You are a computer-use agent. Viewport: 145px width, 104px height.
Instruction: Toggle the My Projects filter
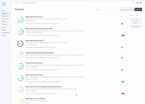136,19
